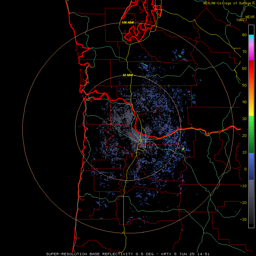Click the SUPER-RESOLUTION BASE REFLECTIVITY caption title
Image resolution: width=256 pixels, height=256 pixels.
90,254
